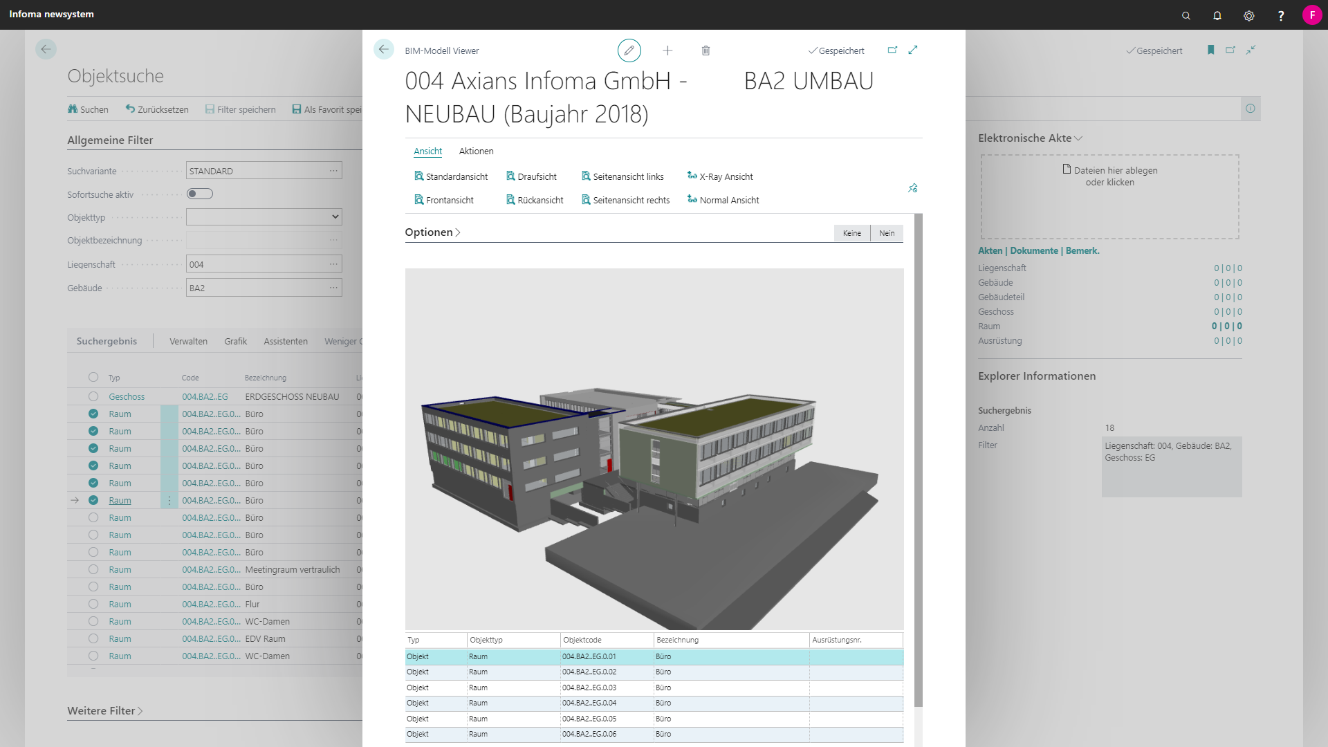Click the pin icon beside ribbon
Viewport: 1328px width, 747px height.
(913, 188)
